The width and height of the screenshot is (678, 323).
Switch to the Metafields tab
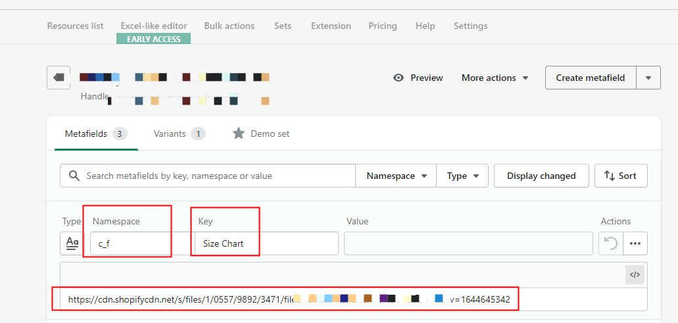[x=96, y=134]
